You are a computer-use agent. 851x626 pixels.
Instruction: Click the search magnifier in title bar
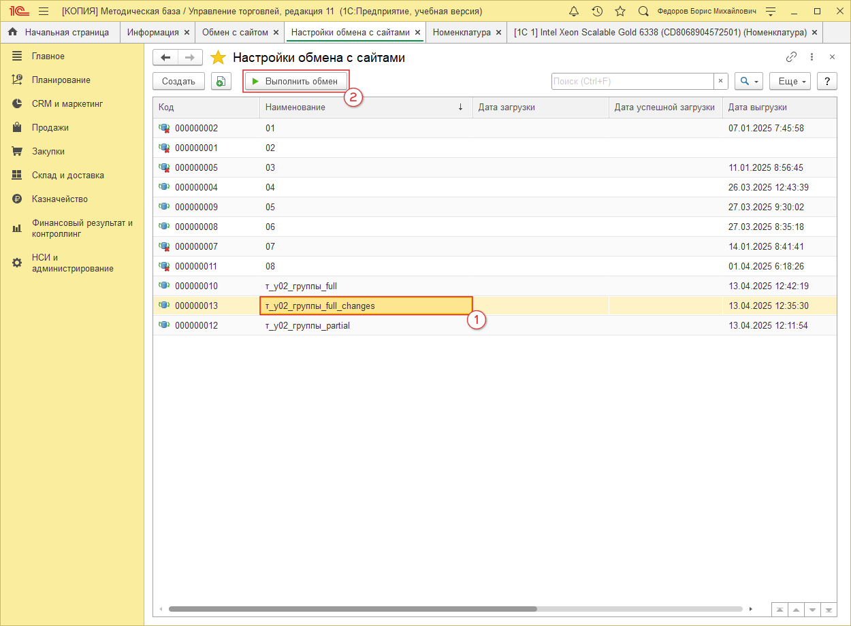click(x=643, y=12)
